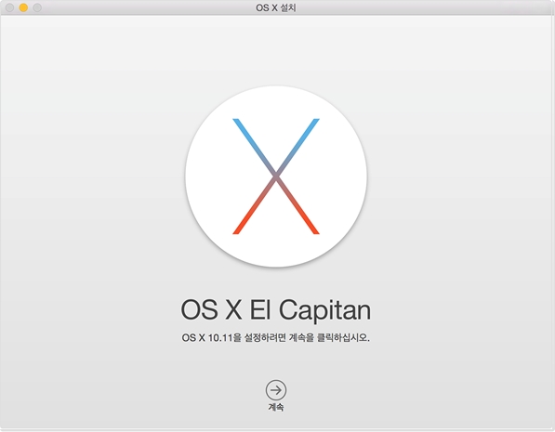Click the blue upper-left stroke of X logo
Screen dimensions: 555x432
point(254,145)
